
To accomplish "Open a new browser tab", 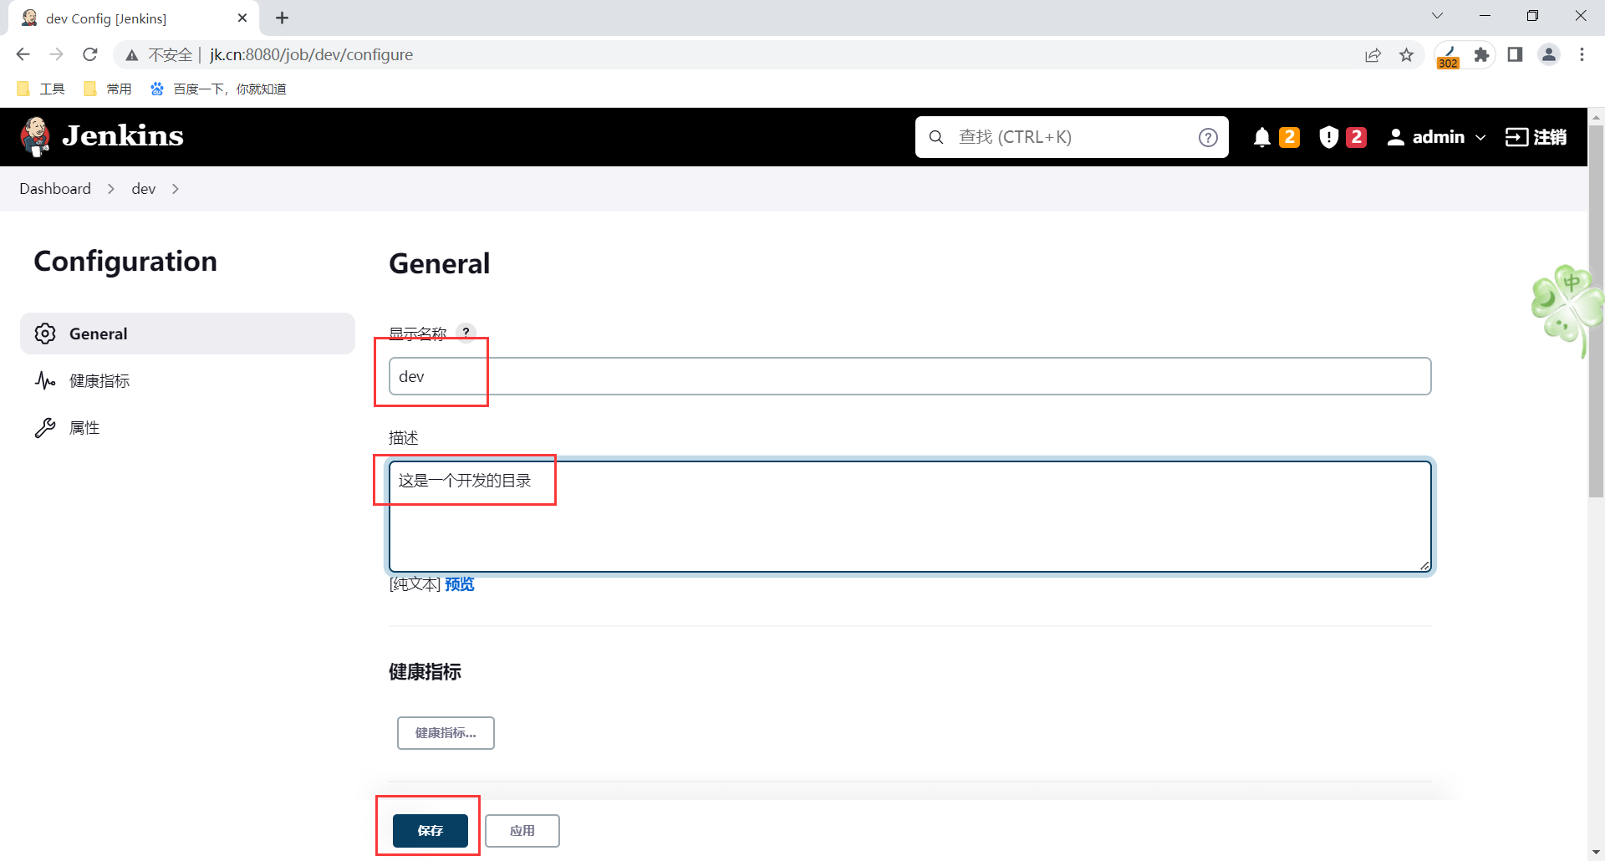I will pyautogui.click(x=283, y=18).
